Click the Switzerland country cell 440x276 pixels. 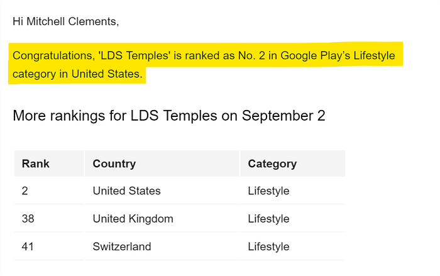click(122, 246)
